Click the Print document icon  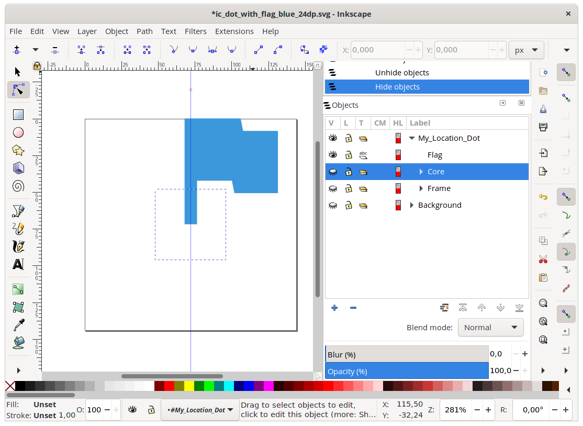(x=543, y=127)
